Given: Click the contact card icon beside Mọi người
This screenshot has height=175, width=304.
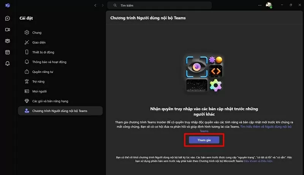Looking at the screenshot, I should click(x=27, y=91).
